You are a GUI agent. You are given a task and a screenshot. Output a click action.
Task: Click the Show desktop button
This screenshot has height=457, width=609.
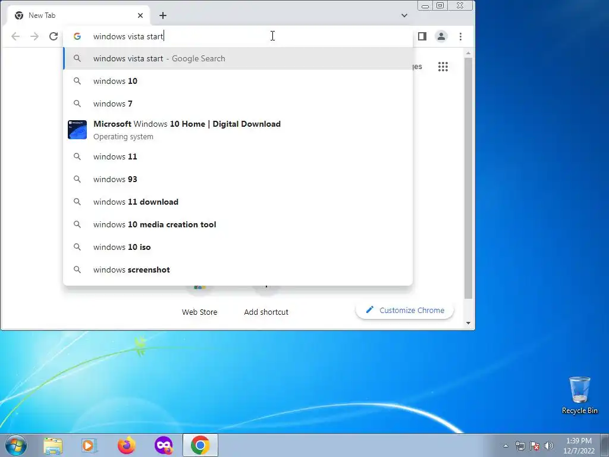pyautogui.click(x=605, y=446)
